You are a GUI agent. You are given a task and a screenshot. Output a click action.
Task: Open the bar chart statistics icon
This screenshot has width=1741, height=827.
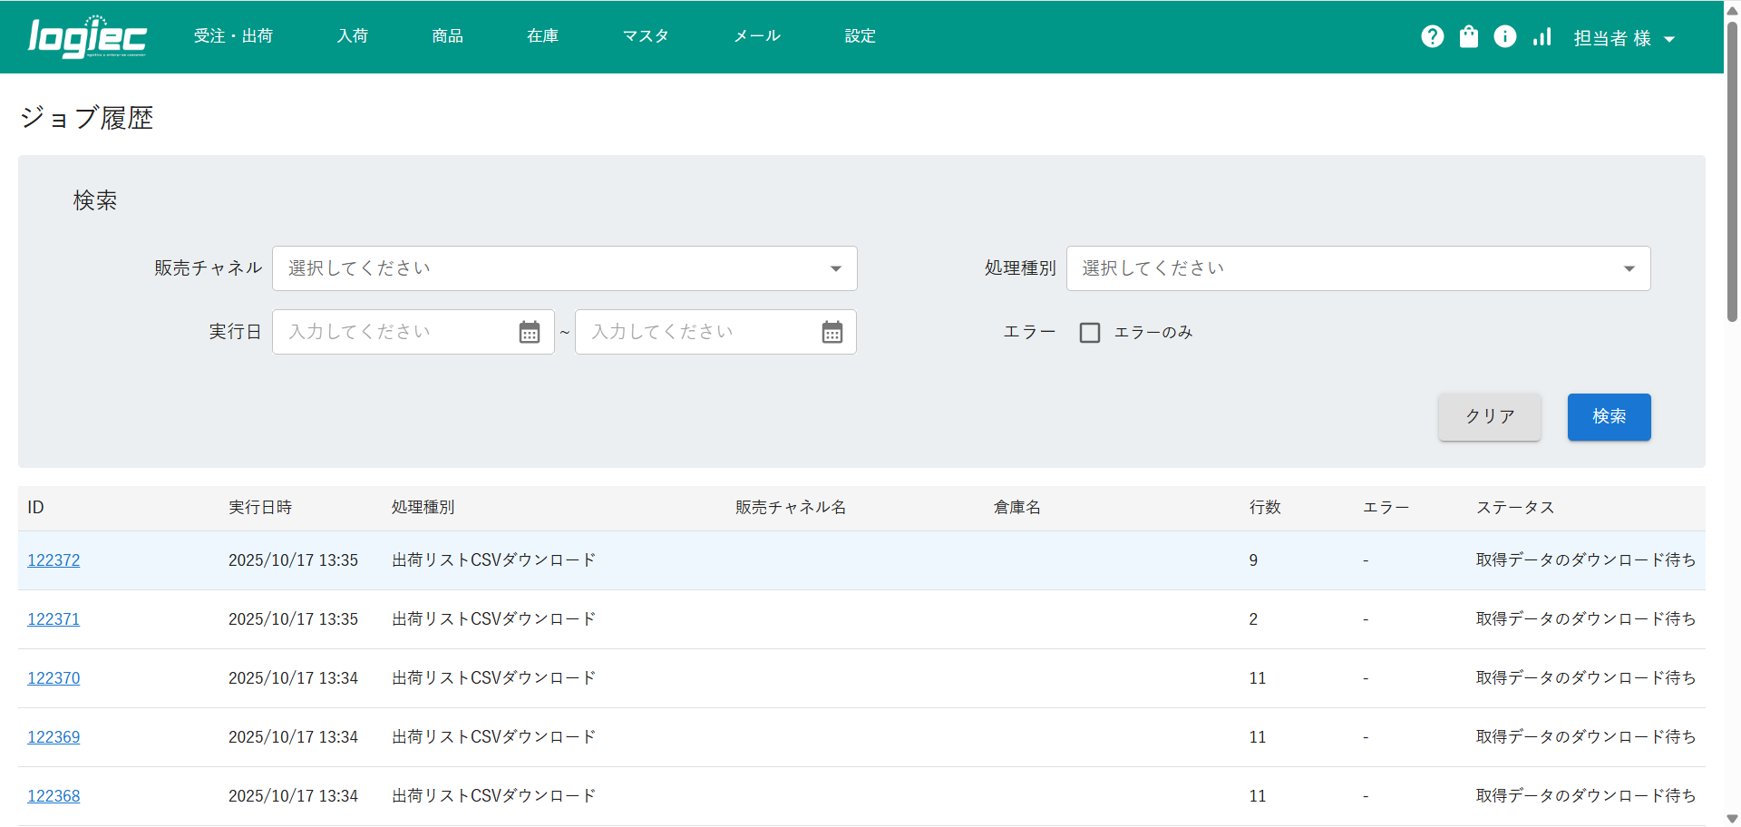pos(1542,36)
